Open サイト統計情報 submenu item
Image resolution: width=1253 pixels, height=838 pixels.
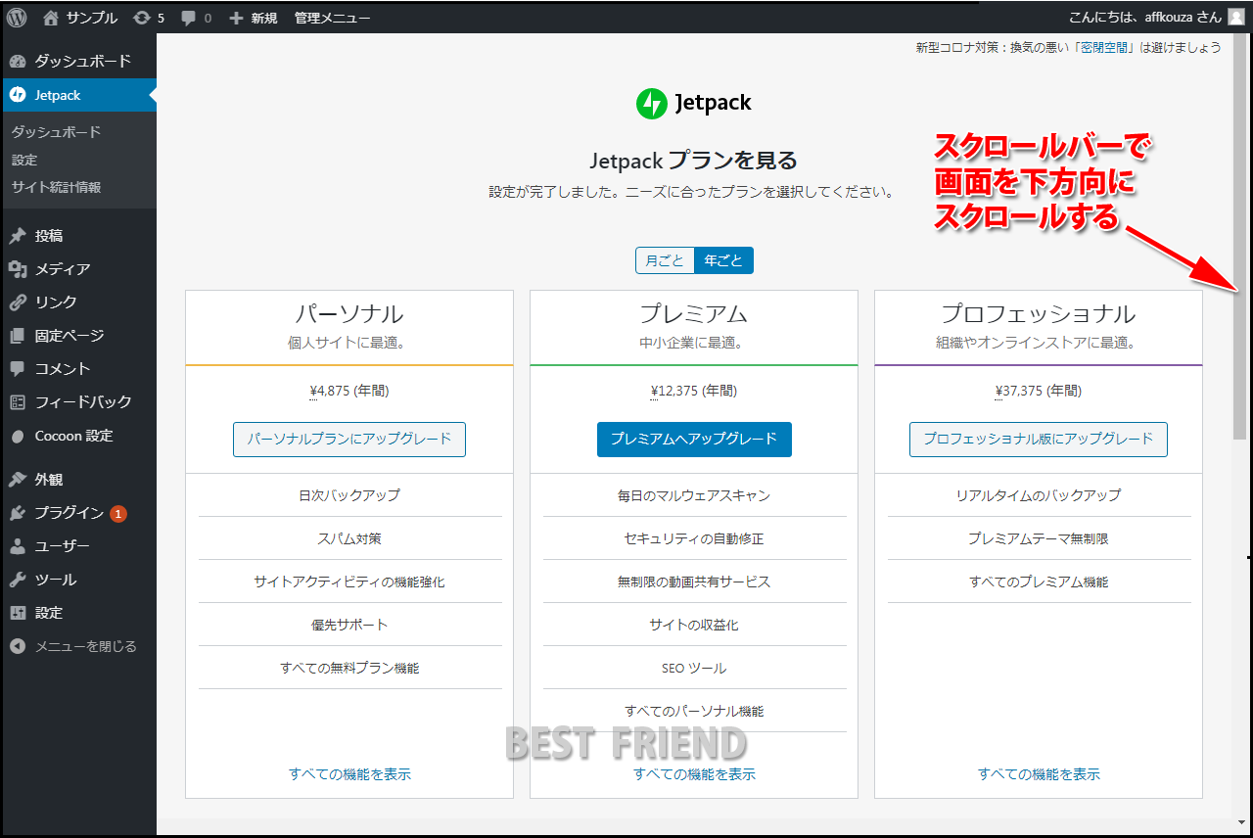point(56,187)
